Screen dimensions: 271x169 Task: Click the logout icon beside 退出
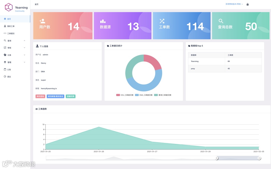[x=5, y=76]
